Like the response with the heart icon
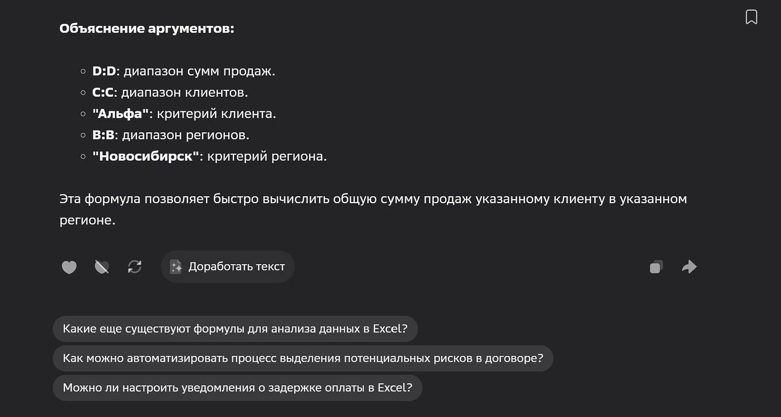 point(69,267)
